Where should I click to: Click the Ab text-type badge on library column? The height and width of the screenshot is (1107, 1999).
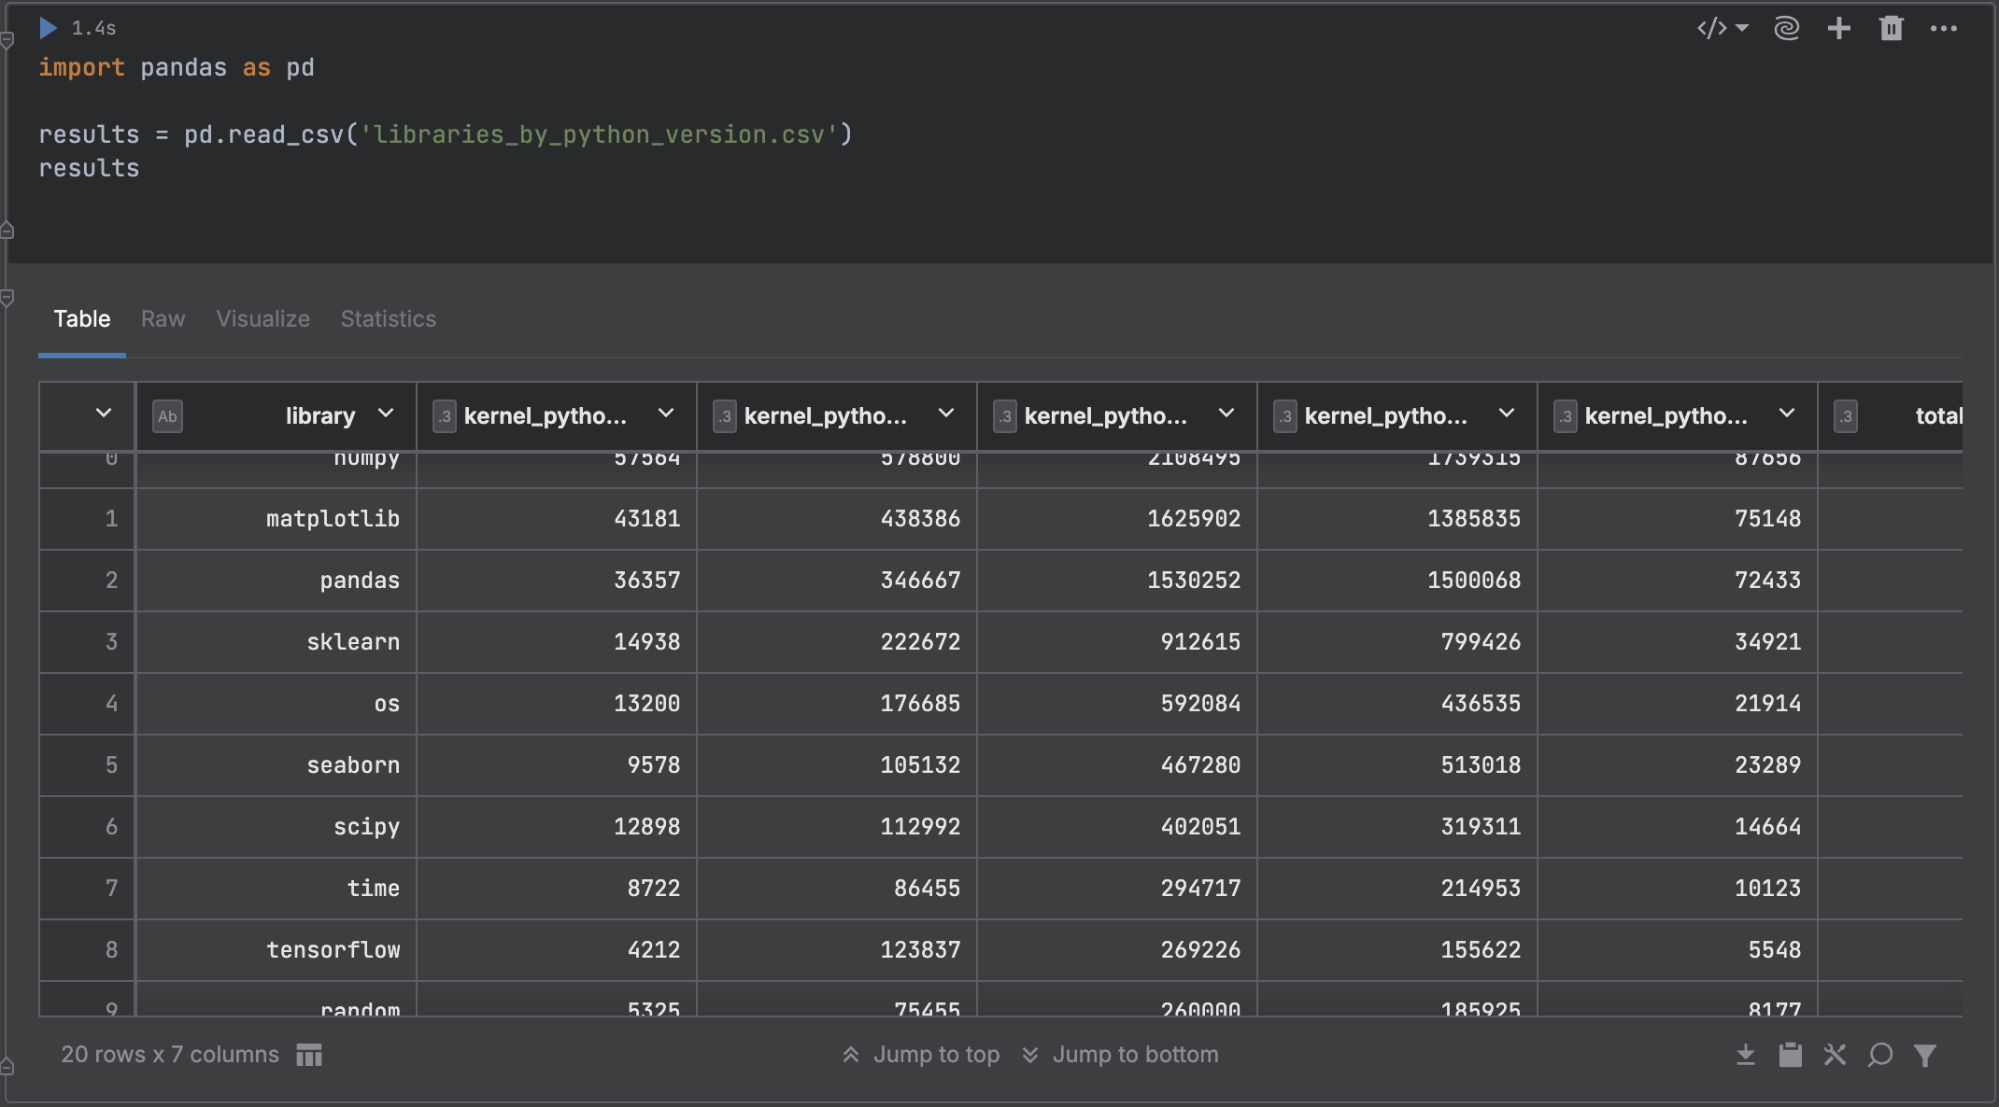pos(167,416)
